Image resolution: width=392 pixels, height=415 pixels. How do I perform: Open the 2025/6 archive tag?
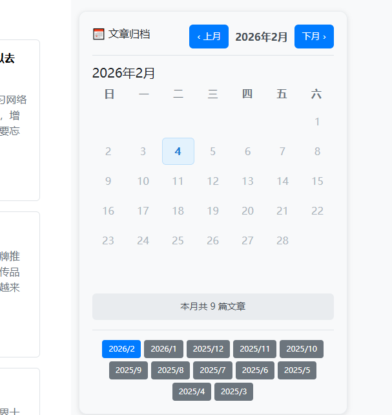pos(255,370)
